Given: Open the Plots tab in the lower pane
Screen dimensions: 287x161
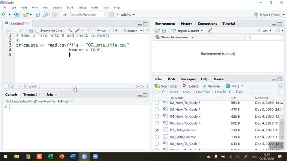Looking at the screenshot, I should pos(171,79).
